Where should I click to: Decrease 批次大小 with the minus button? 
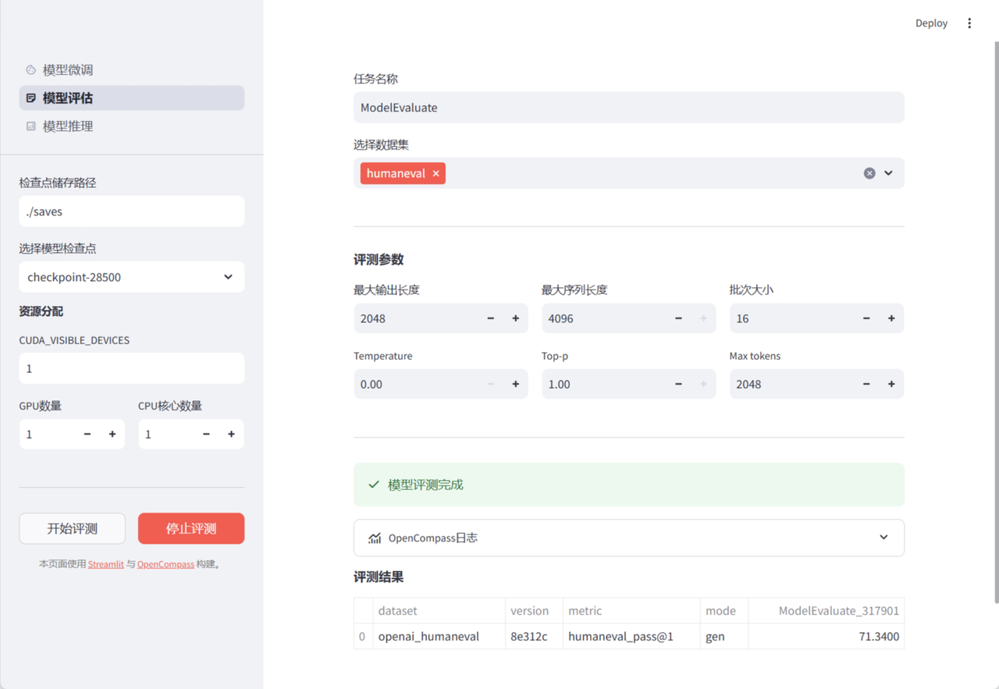coord(866,318)
